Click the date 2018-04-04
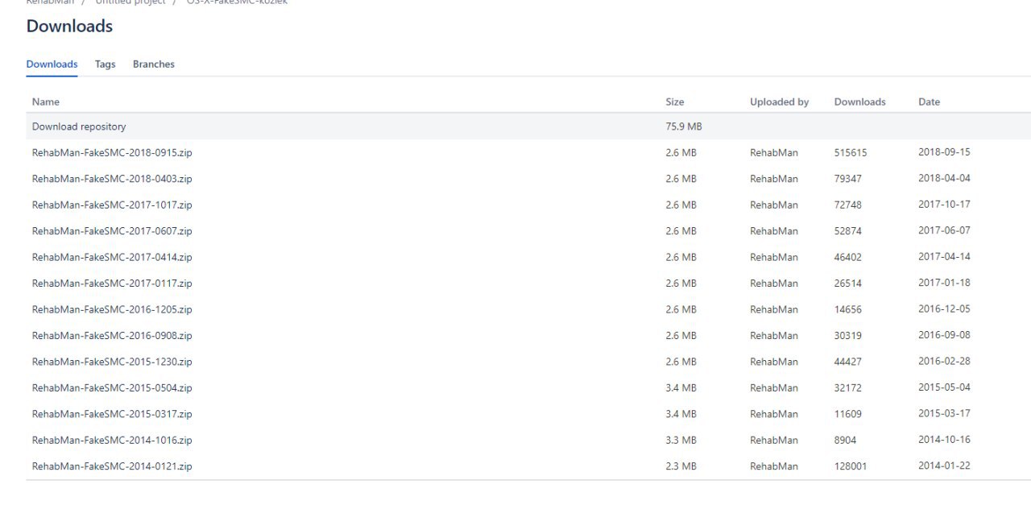Screen dimensions: 1031x530 [x=944, y=179]
